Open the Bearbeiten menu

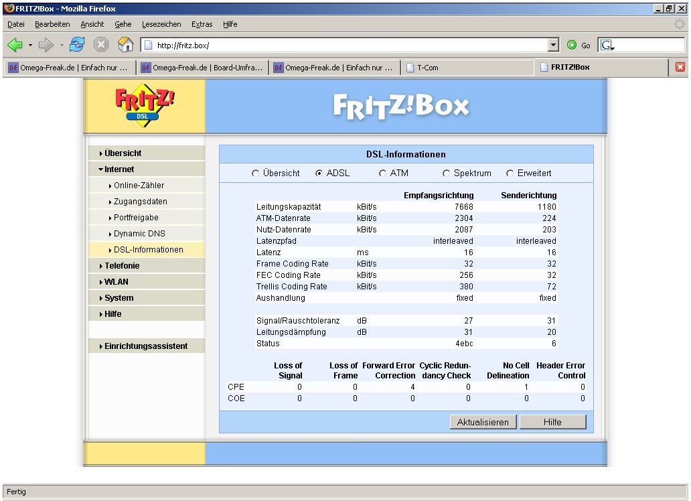click(52, 24)
